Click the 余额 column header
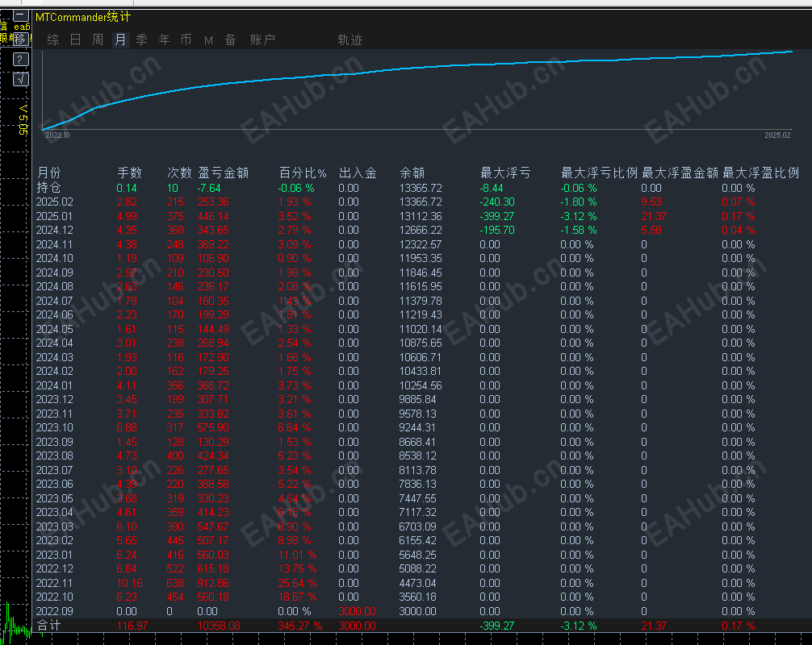This screenshot has width=812, height=645. tap(412, 173)
